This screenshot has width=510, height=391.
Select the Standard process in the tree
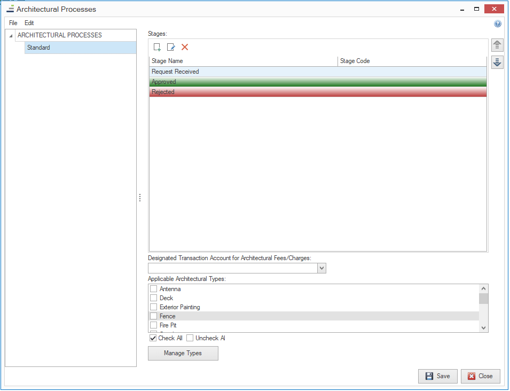coord(80,48)
